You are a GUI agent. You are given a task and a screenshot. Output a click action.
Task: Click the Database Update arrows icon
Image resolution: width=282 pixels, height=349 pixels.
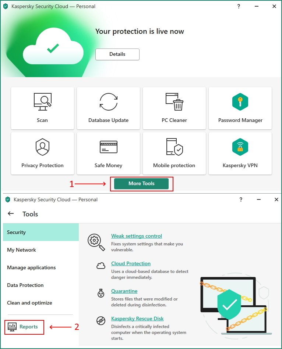pyautogui.click(x=109, y=102)
